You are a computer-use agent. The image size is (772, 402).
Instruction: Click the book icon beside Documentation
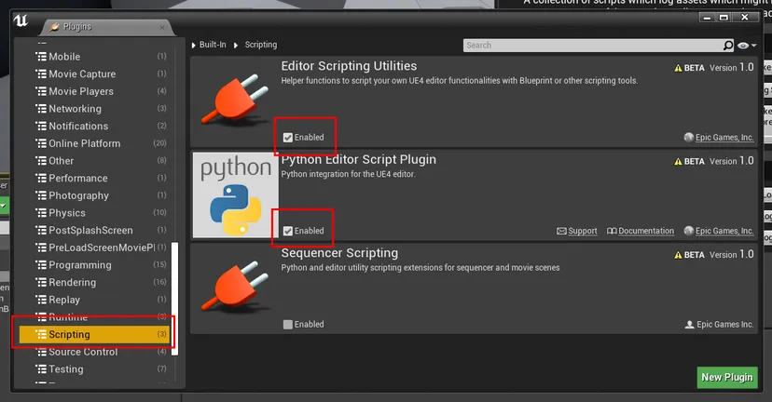[x=612, y=231]
